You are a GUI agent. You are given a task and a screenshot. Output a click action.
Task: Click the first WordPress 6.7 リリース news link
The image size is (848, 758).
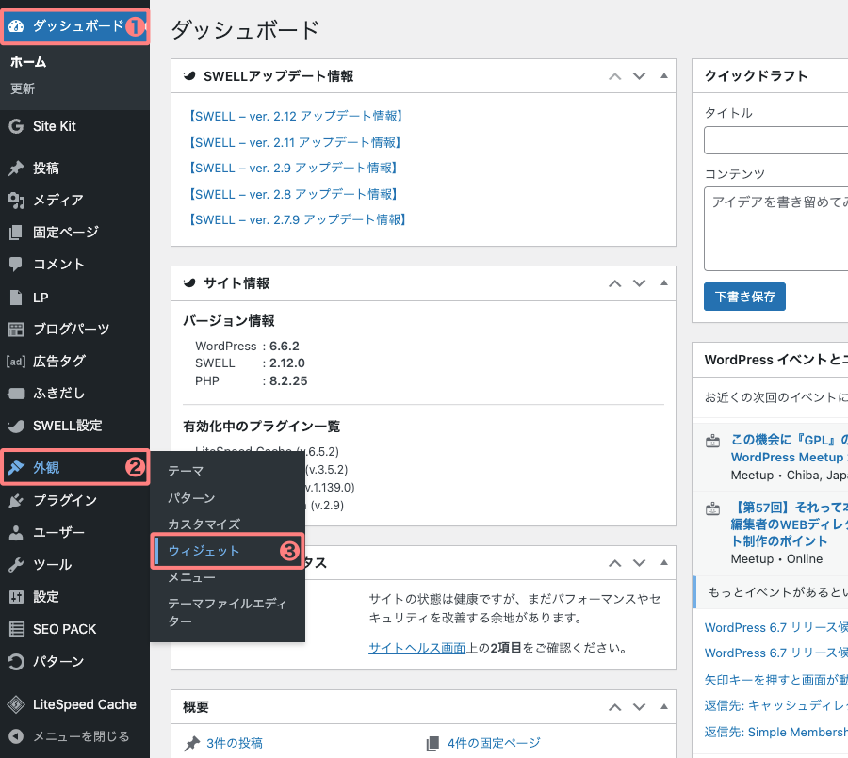pos(776,628)
